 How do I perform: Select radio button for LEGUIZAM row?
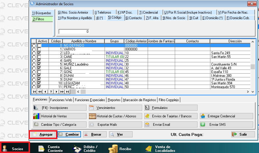34,83
